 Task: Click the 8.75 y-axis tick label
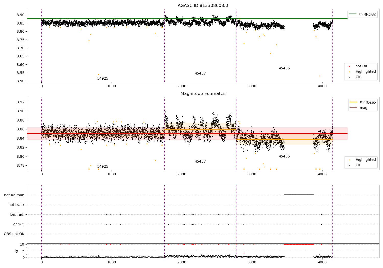[20, 40]
